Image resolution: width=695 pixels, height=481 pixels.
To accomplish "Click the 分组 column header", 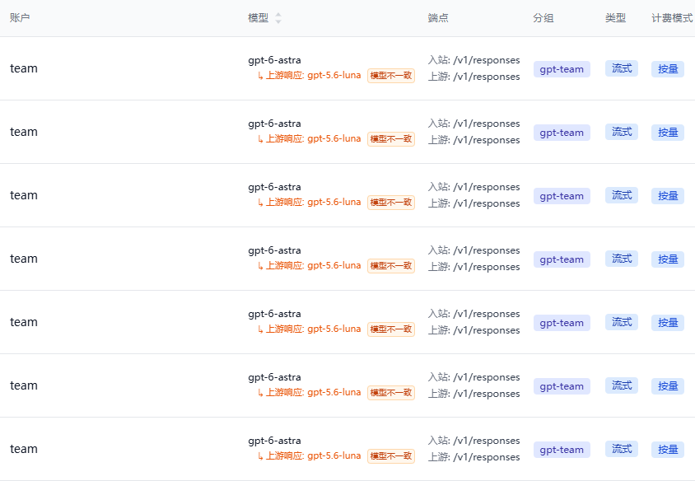I will pyautogui.click(x=543, y=18).
